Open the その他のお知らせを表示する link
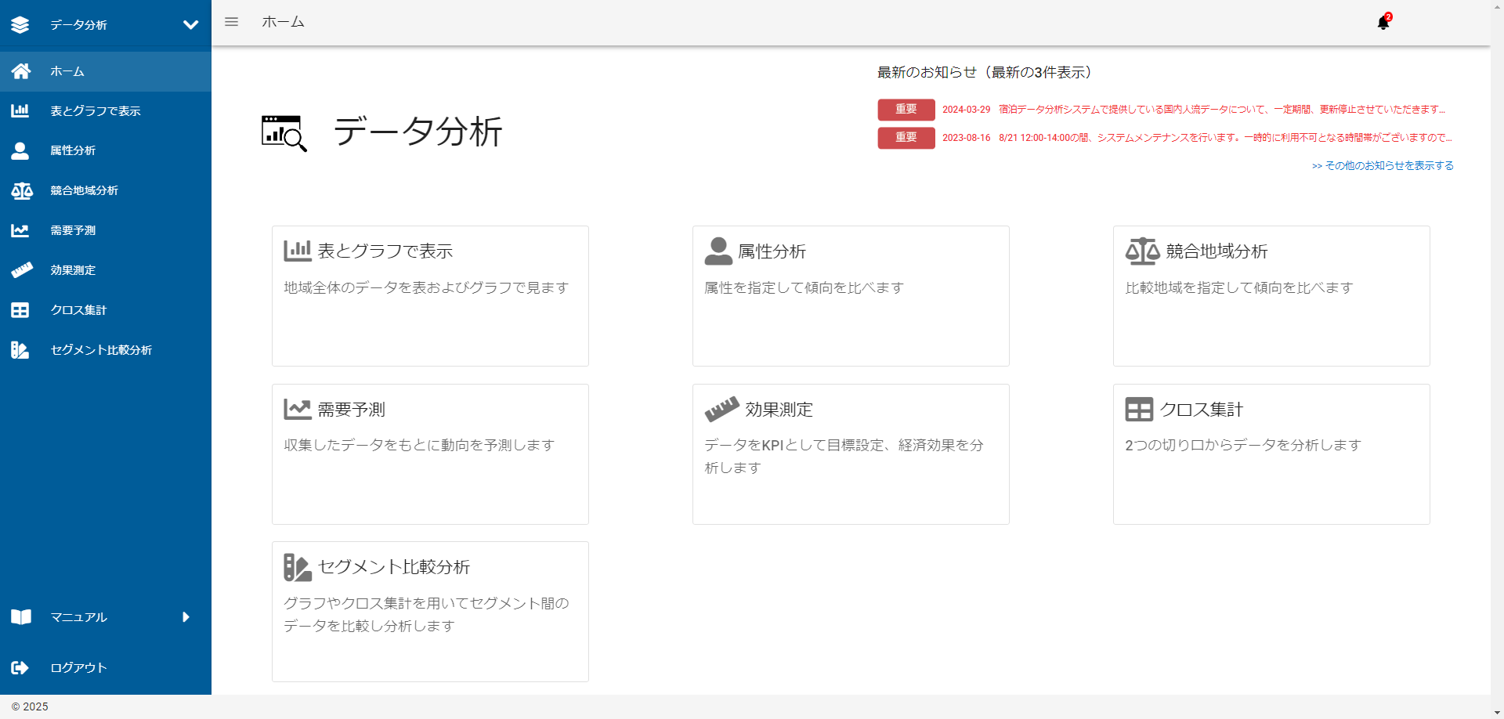Screen dimensions: 1504x719 1382,165
